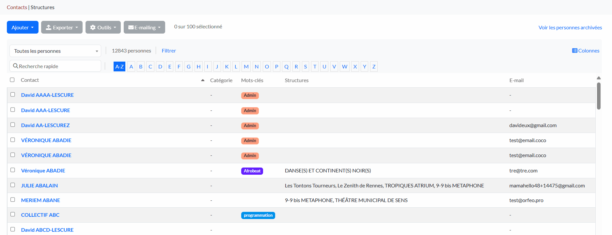This screenshot has width=612, height=235.
Task: View archived persons link
Action: coord(570,28)
